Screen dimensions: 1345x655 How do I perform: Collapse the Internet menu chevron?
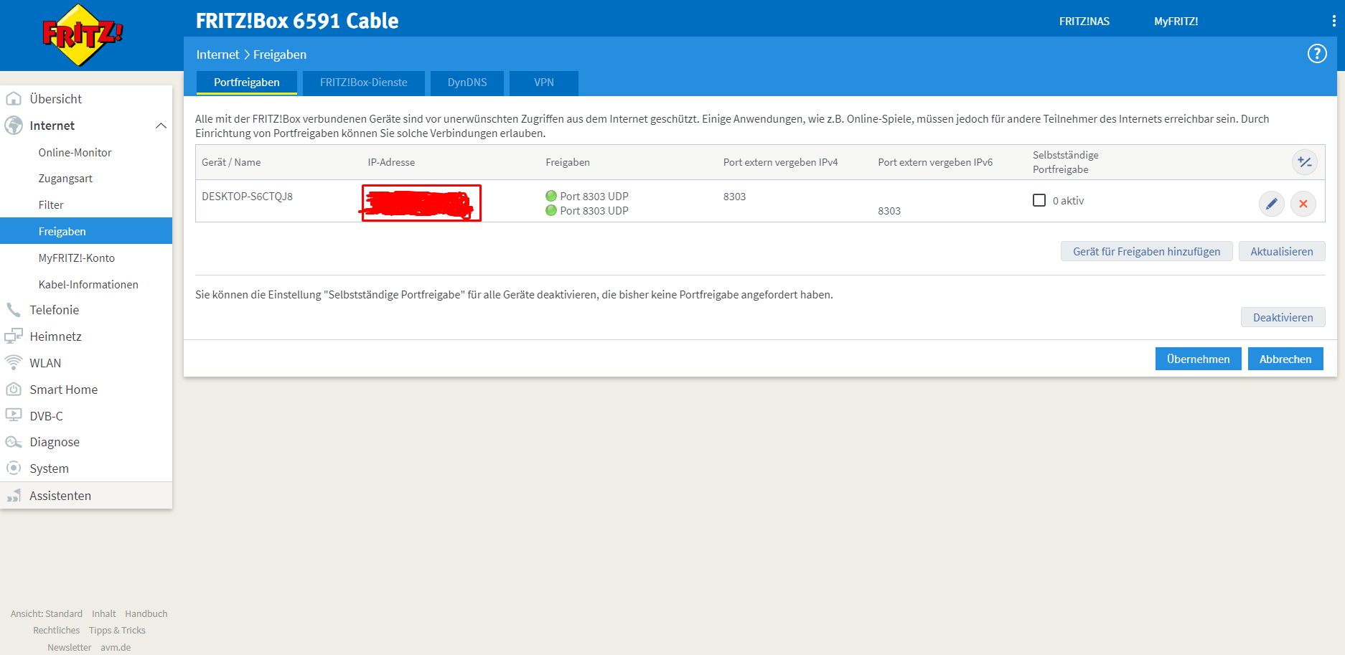[161, 126]
